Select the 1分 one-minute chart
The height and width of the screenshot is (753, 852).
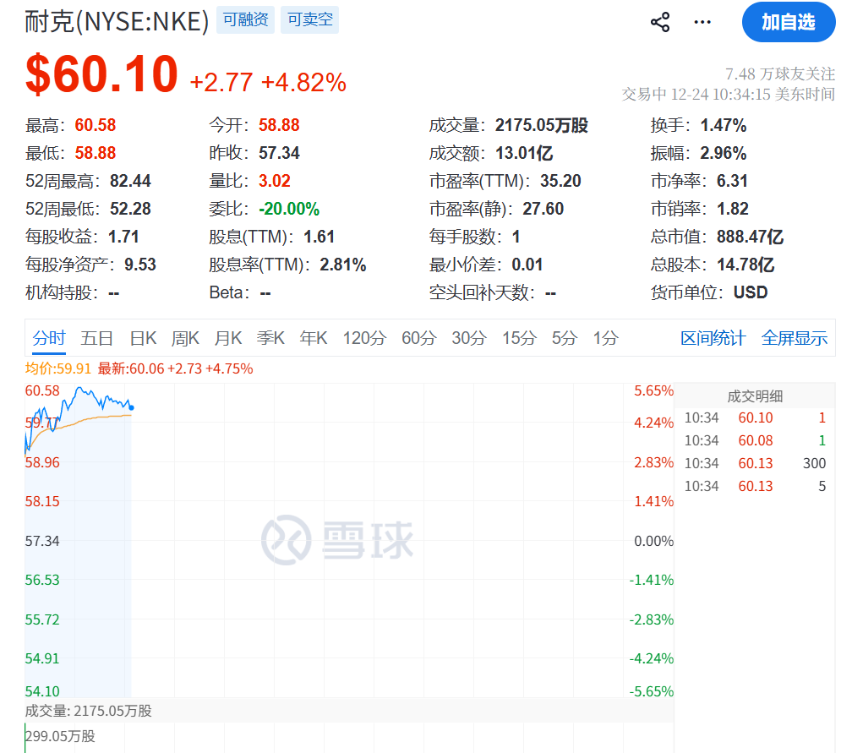pos(603,337)
